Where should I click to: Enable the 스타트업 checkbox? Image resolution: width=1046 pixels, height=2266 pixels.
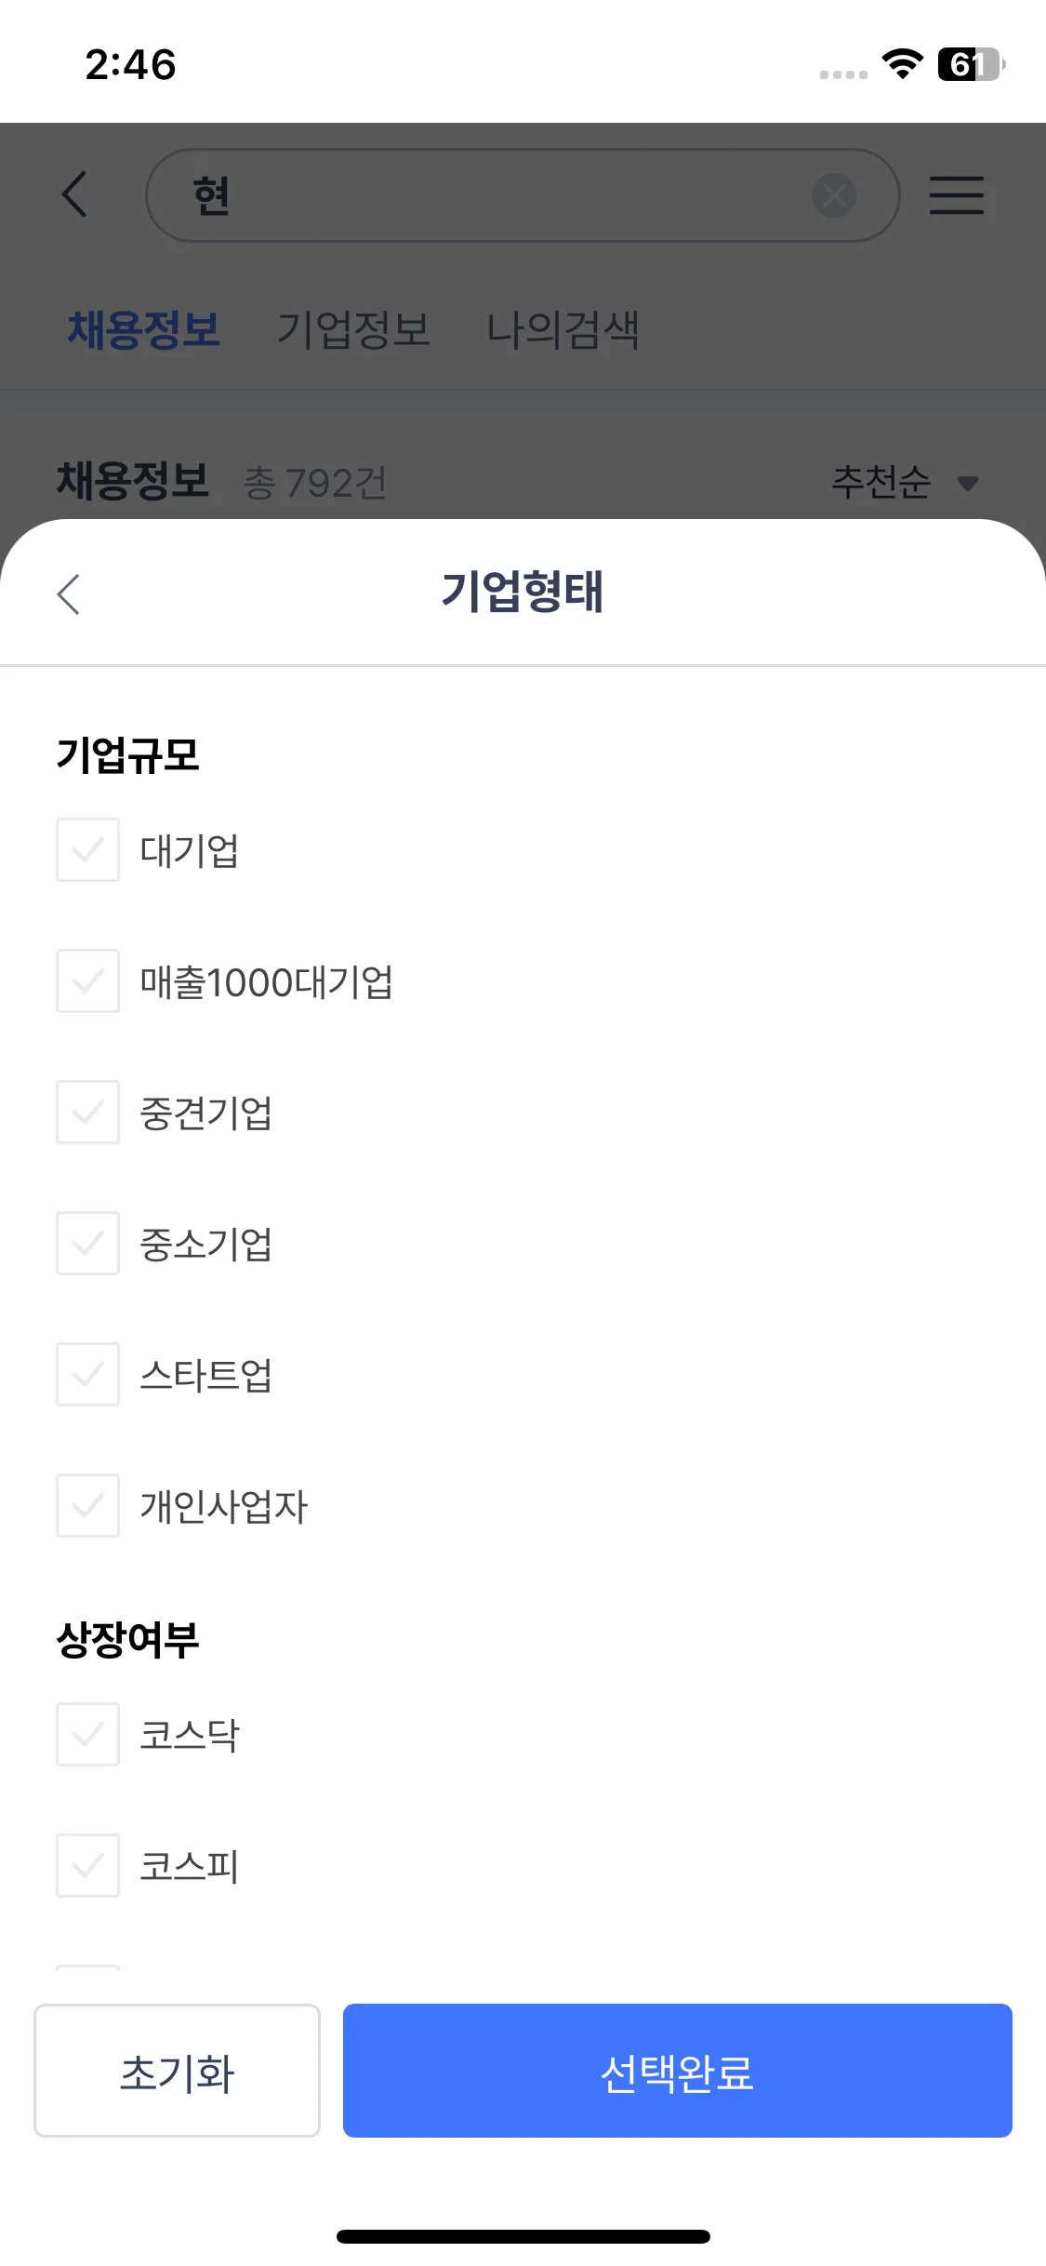88,1375
